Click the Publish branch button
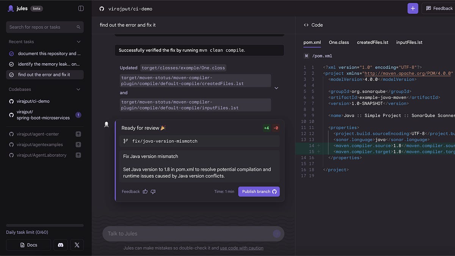This screenshot has height=256, width=455. (x=259, y=192)
